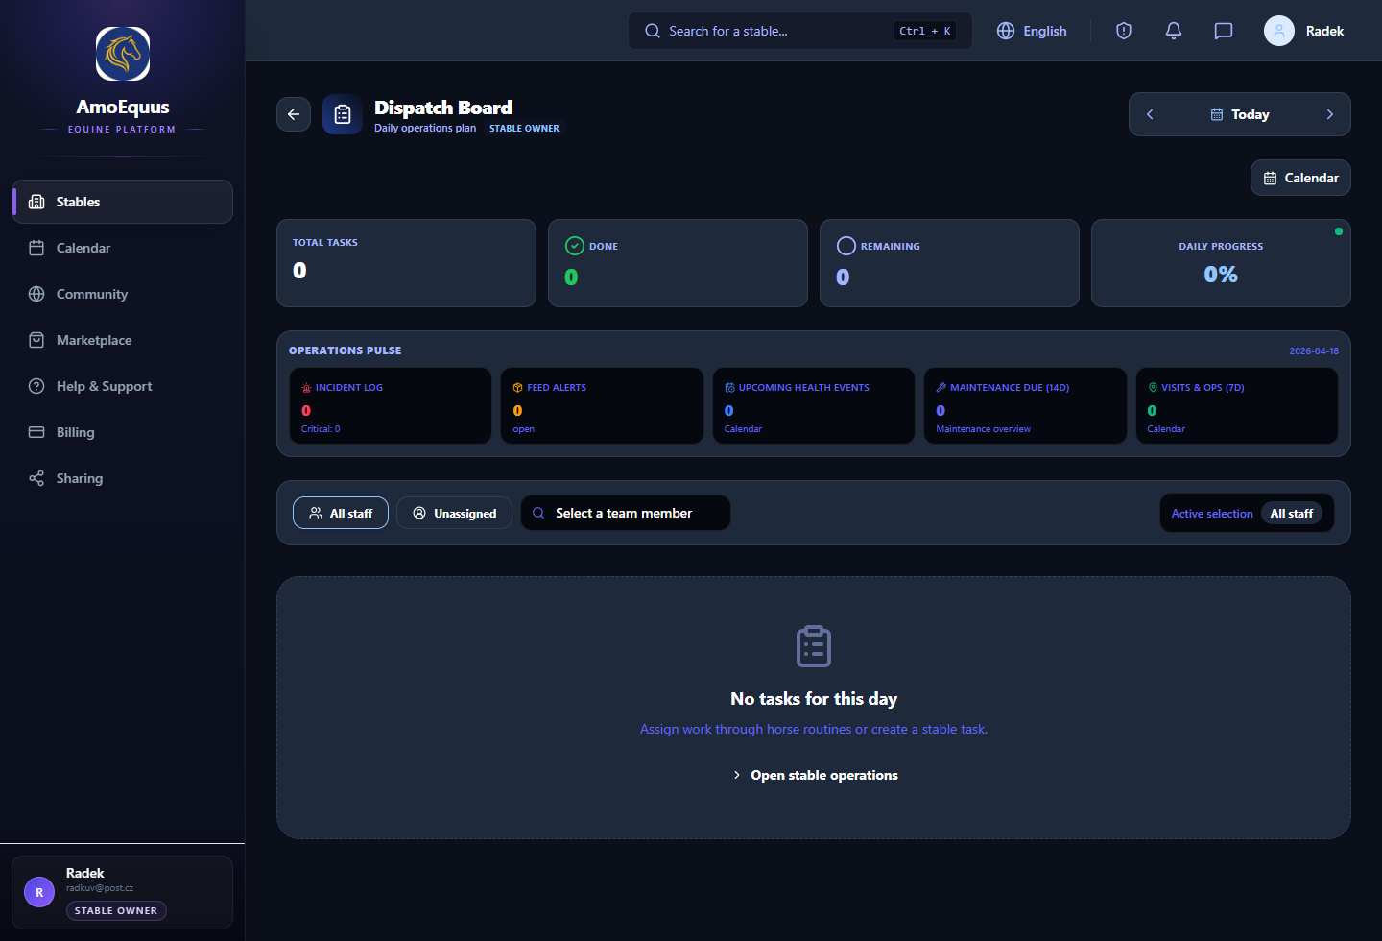This screenshot has height=941, width=1382.
Task: Click the back arrow beside Dispatch Board
Action: [x=294, y=114]
